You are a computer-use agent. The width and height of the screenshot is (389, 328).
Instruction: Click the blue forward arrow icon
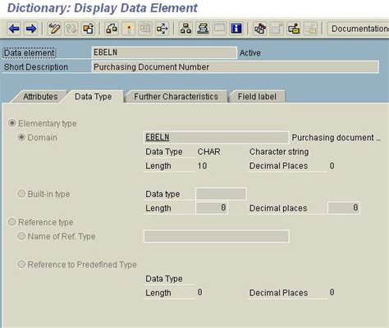31,29
